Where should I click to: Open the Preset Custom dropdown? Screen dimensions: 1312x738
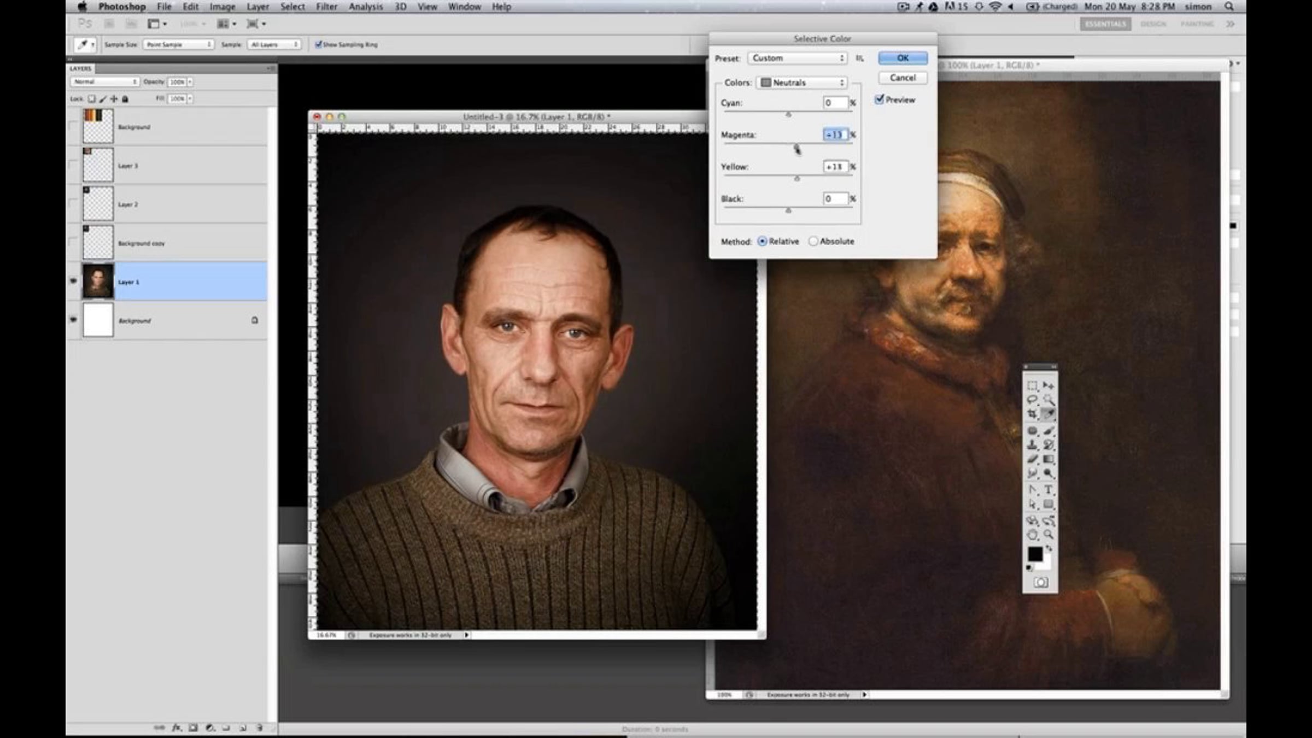tap(798, 58)
